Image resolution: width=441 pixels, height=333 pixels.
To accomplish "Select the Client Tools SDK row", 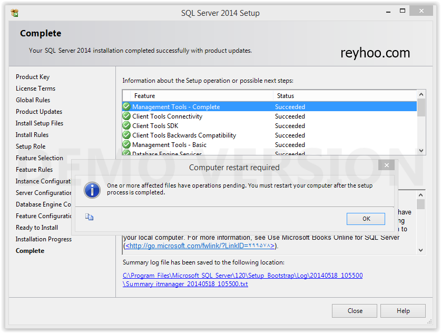I will 269,126.
